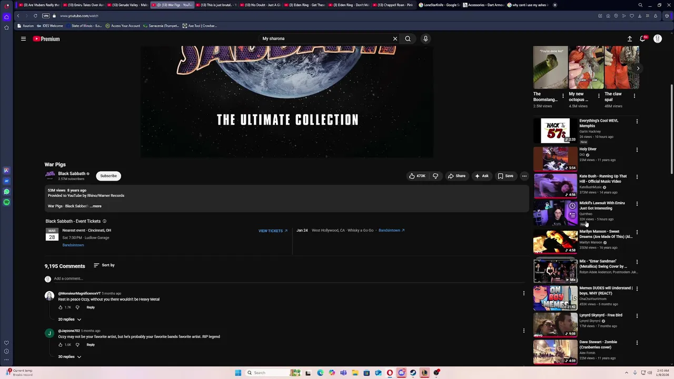
Task: Click the YouTube Premium logo
Action: pyautogui.click(x=46, y=38)
